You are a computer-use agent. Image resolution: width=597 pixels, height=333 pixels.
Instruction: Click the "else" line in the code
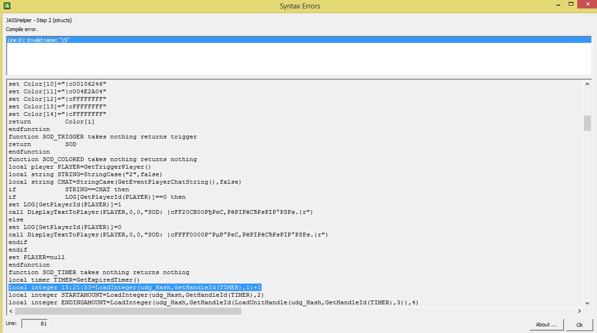point(16,219)
